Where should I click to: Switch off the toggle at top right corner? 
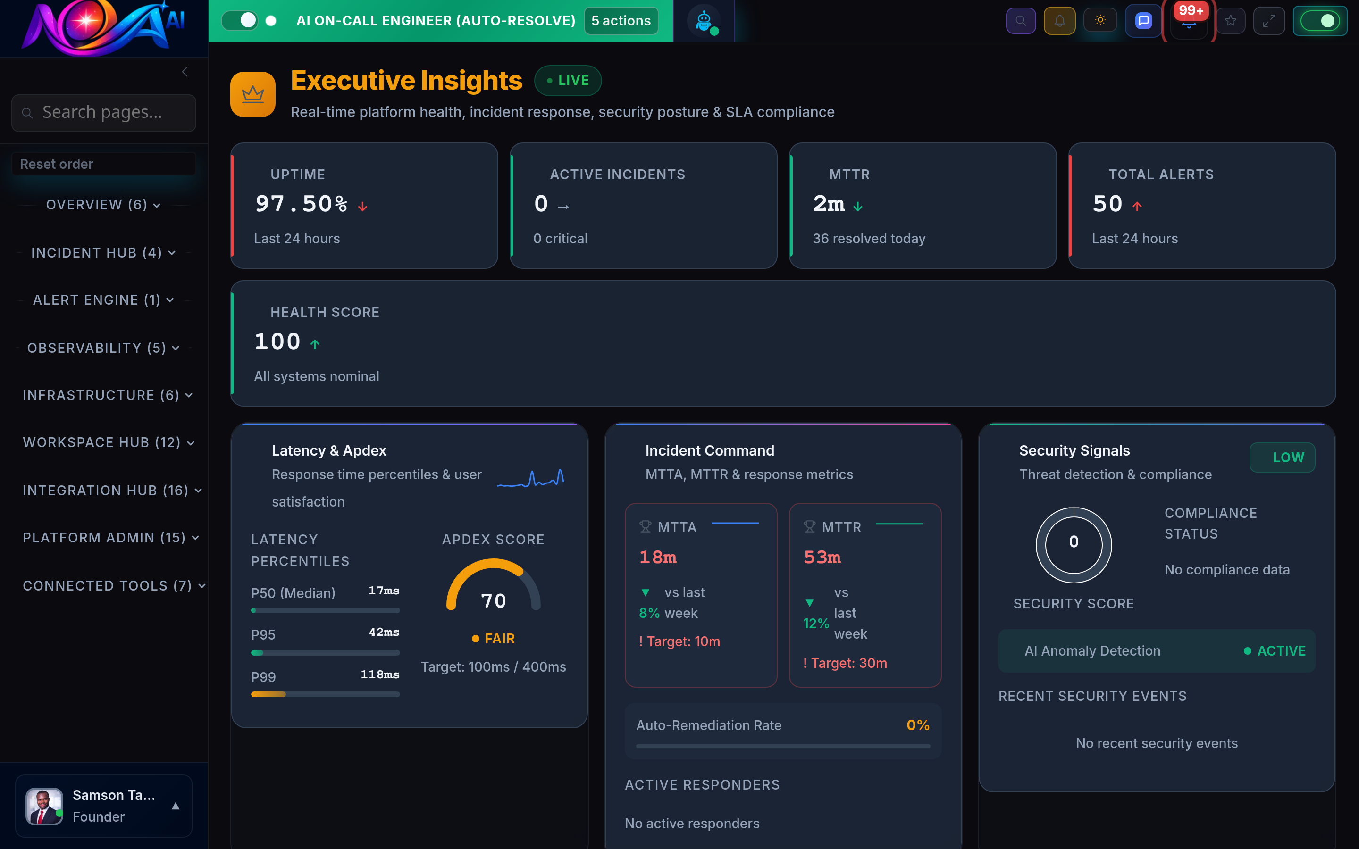coord(1320,20)
